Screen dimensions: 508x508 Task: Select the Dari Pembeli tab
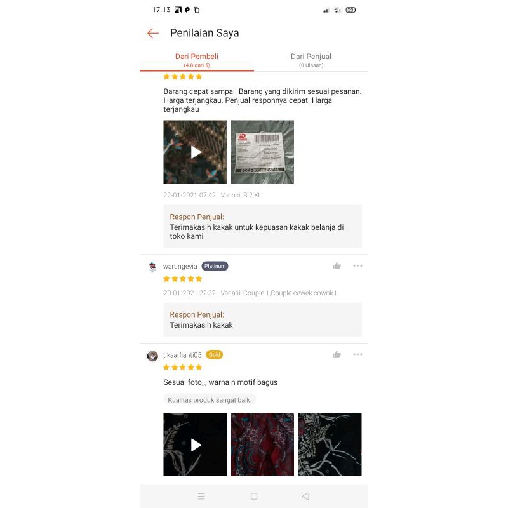[197, 60]
